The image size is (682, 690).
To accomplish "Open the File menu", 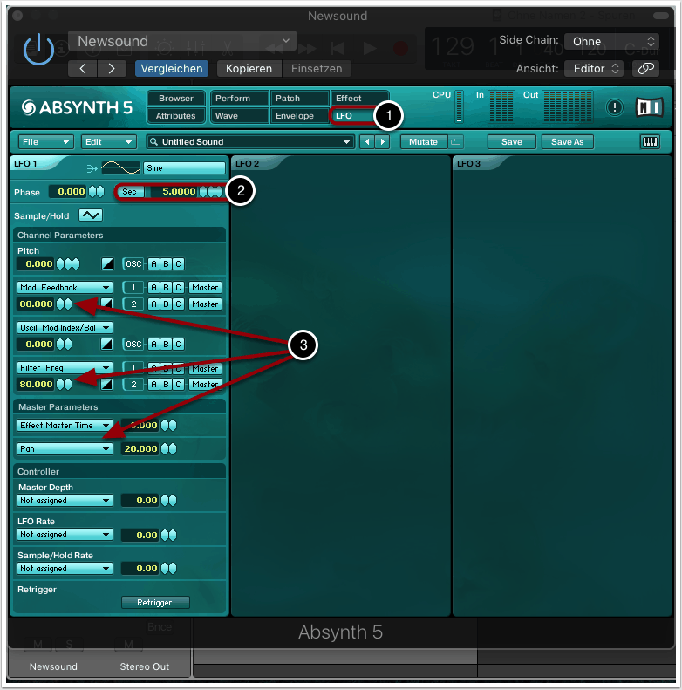I will coord(45,141).
